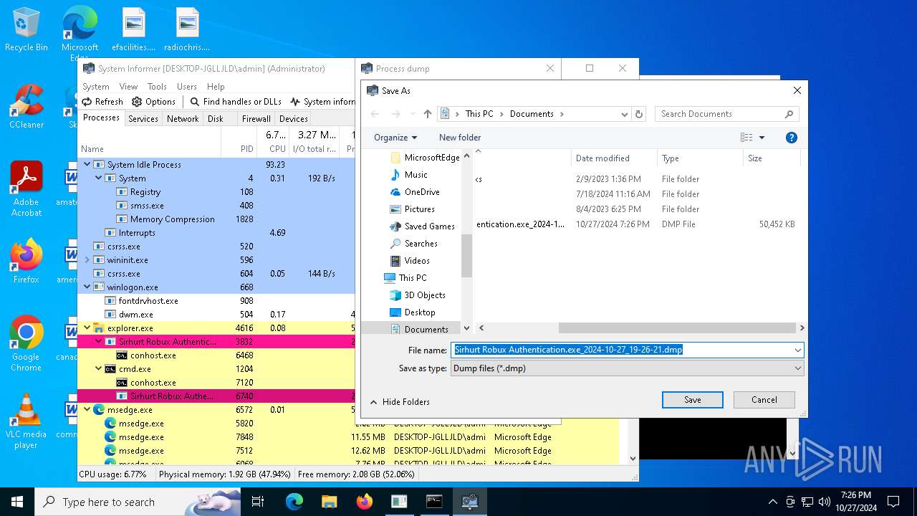Click the File name input field
The image size is (917, 516).
[x=622, y=350]
